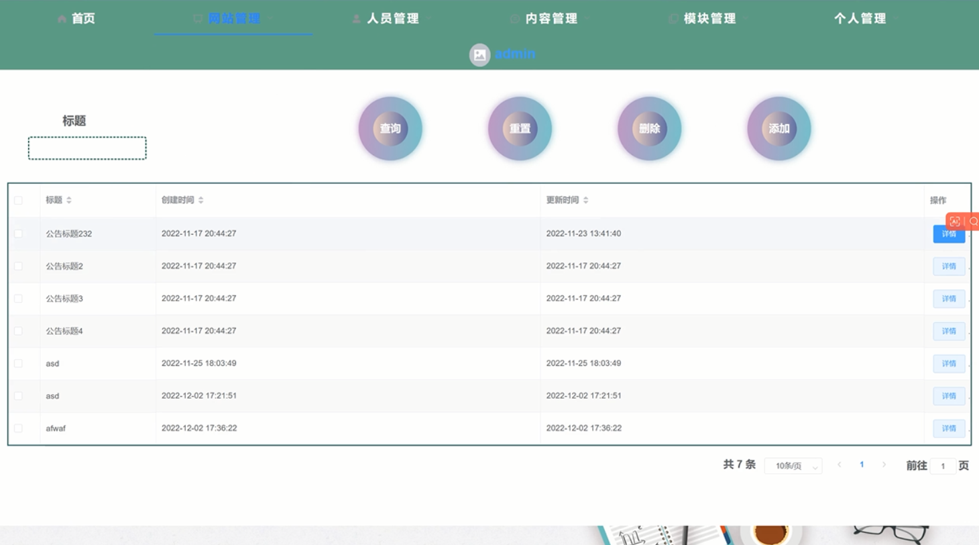
Task: Click the search magnifier in orange floating widget
Action: 973,221
